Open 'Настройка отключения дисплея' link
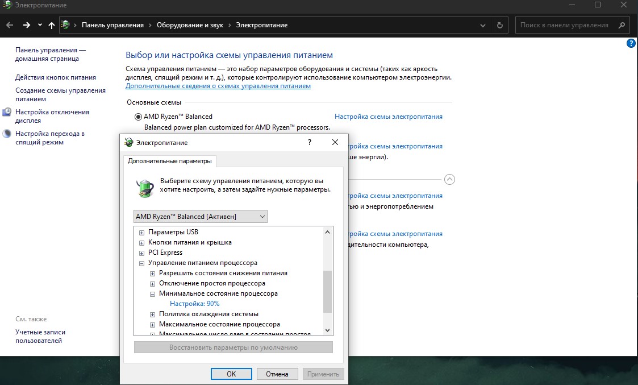 click(x=52, y=116)
